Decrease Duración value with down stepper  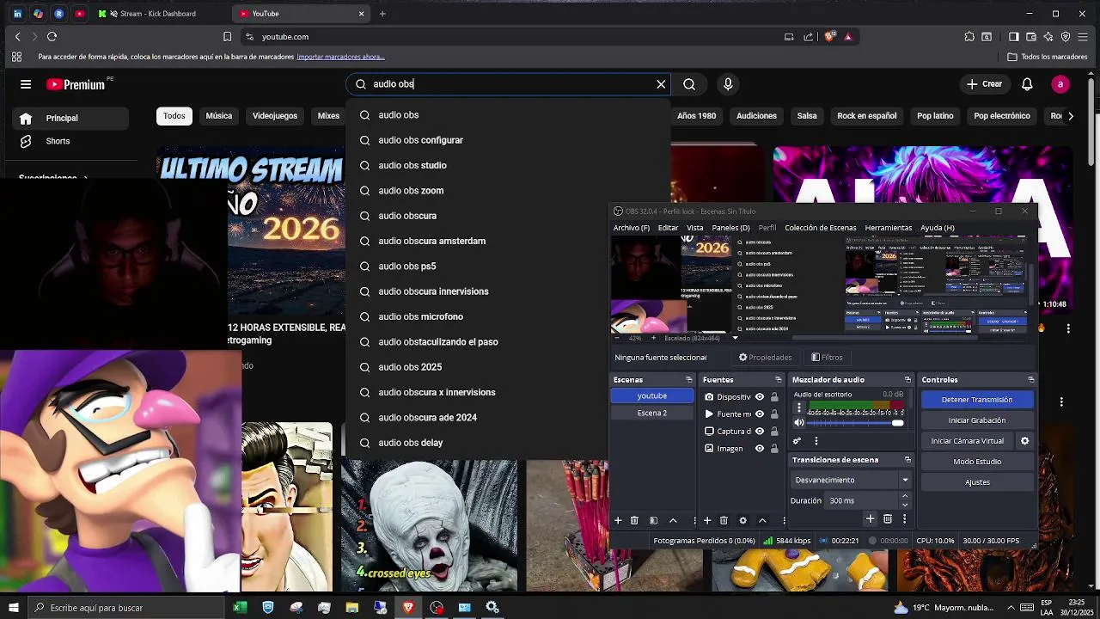(905, 505)
